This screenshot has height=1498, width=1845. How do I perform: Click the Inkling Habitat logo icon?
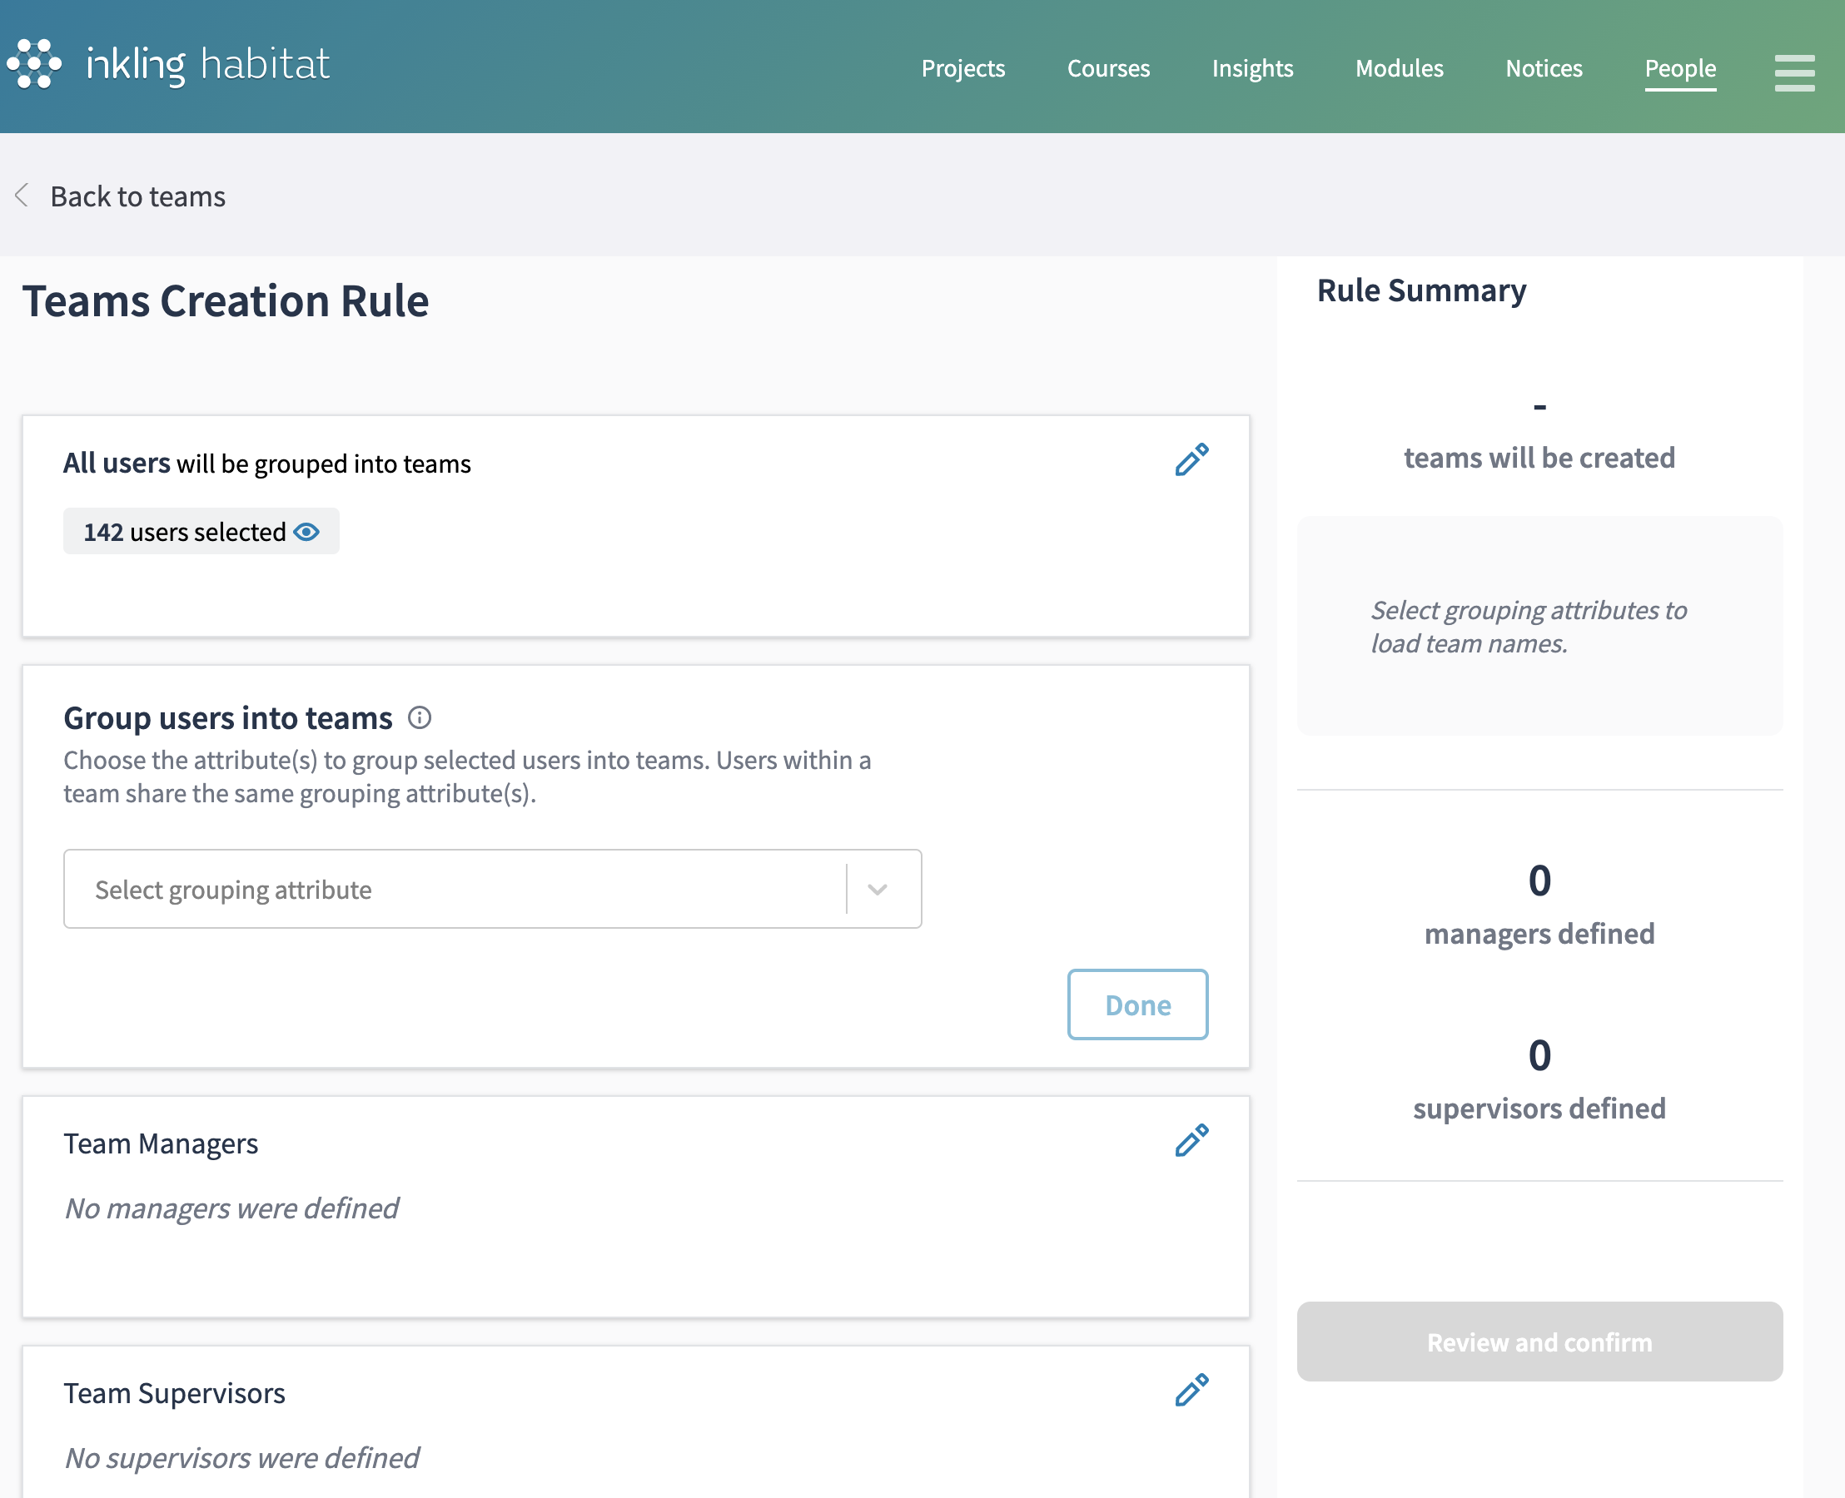point(34,64)
